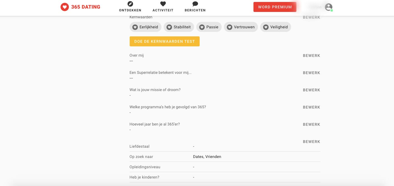The height and width of the screenshot is (186, 394).
Task: Click the heart icon on Veiligheid chip
Action: coord(266,27)
